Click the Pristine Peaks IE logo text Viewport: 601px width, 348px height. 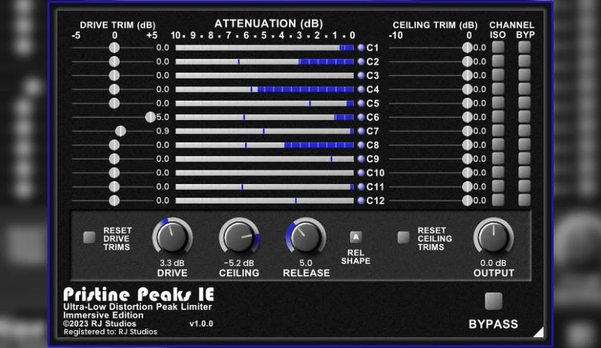click(139, 294)
